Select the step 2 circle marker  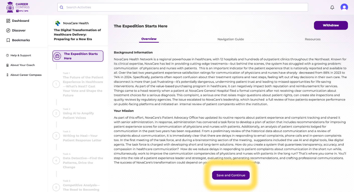pyautogui.click(x=56, y=113)
